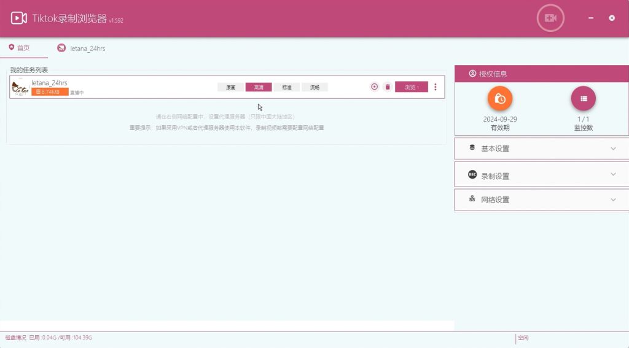Click the round camera record button in header
629x348 pixels.
[x=550, y=18]
